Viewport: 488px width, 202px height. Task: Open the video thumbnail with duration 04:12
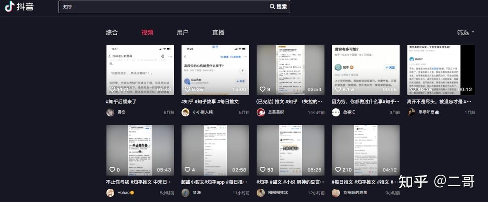point(366,150)
